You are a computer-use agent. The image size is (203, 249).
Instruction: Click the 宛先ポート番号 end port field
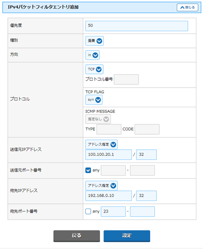[142, 212]
